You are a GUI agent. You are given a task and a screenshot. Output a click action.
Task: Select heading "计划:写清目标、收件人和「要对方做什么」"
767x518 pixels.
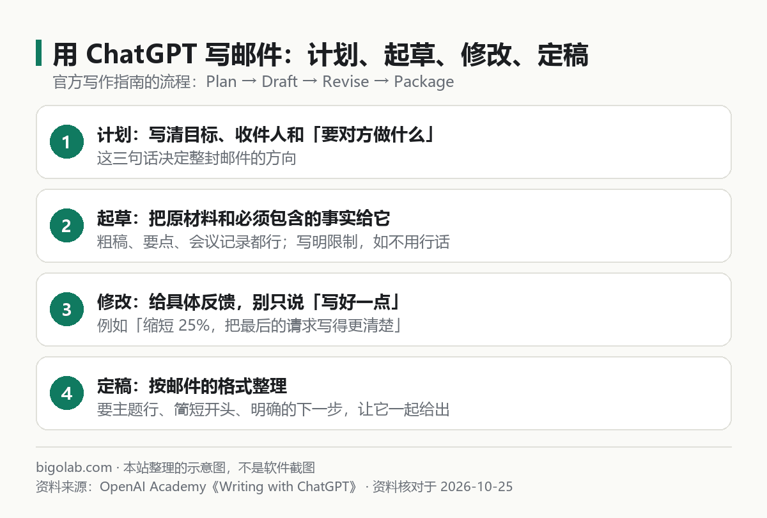pos(267,135)
